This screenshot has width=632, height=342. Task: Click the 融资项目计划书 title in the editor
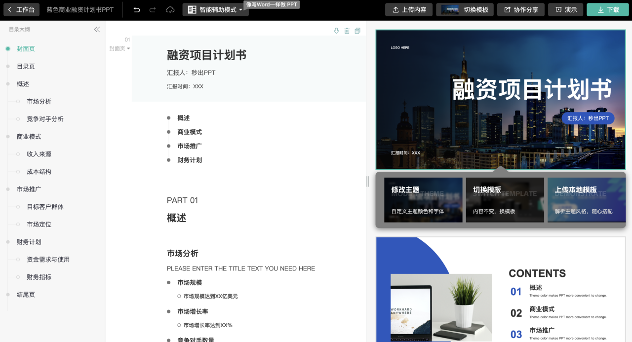tap(206, 55)
